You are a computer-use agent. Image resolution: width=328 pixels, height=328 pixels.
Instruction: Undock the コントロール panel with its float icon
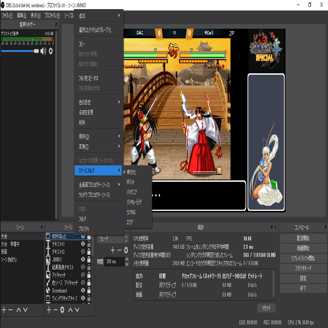pyautogui.click(x=325, y=227)
